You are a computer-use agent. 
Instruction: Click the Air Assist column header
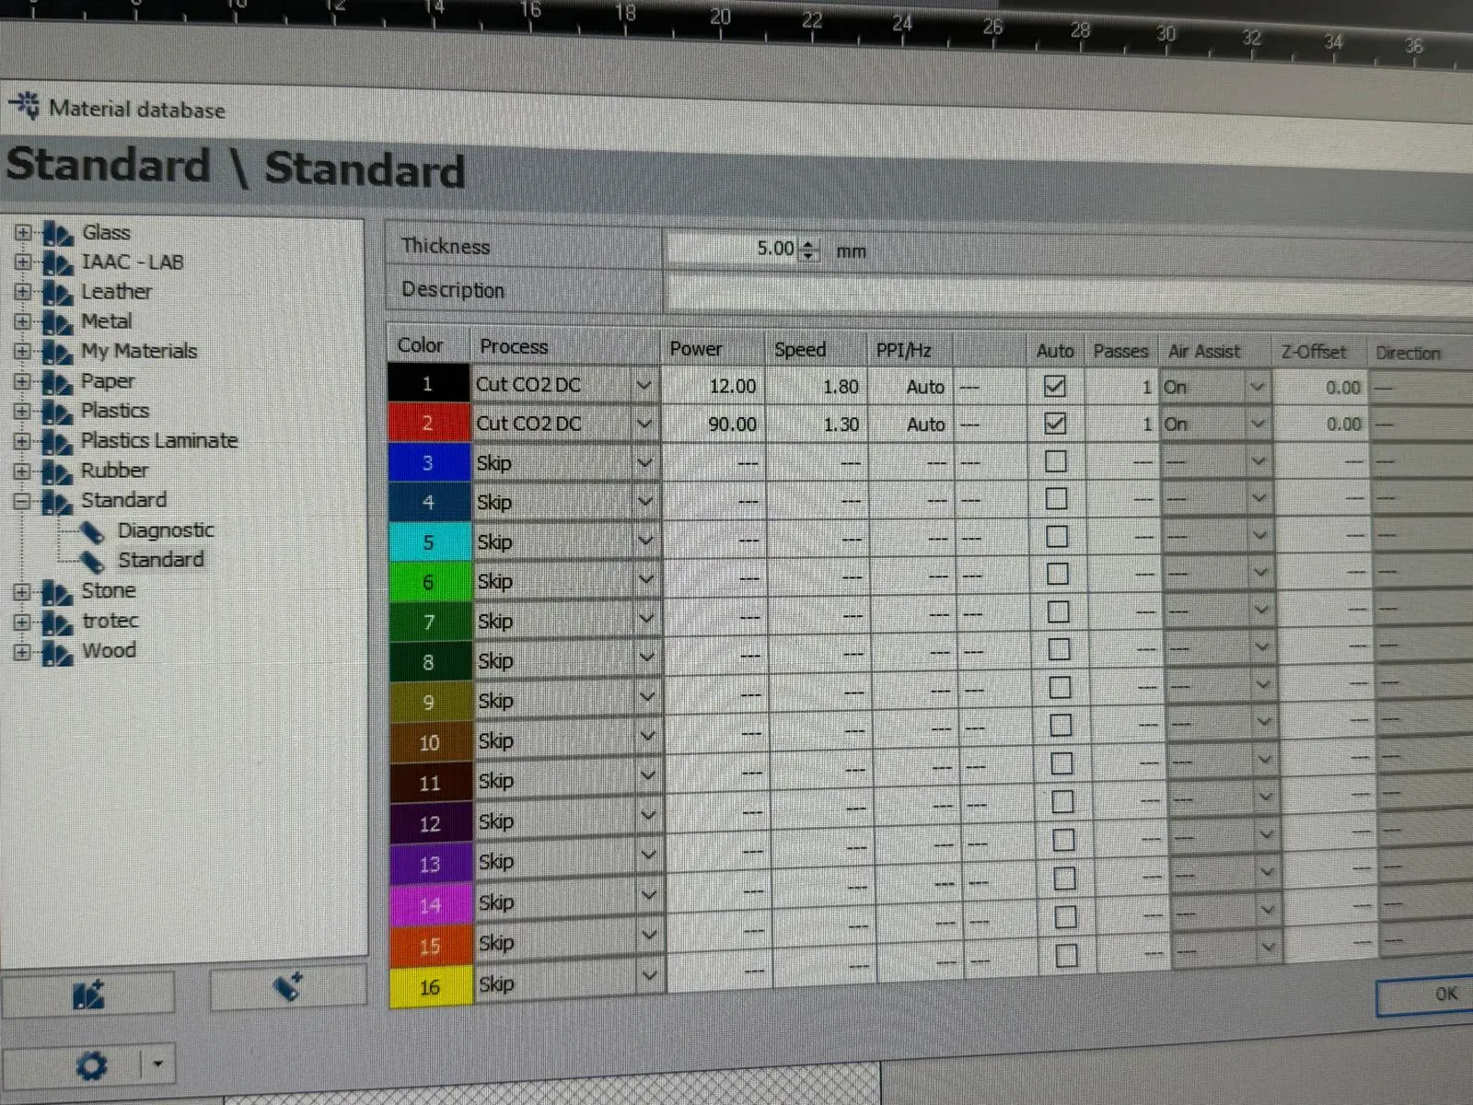1214,353
